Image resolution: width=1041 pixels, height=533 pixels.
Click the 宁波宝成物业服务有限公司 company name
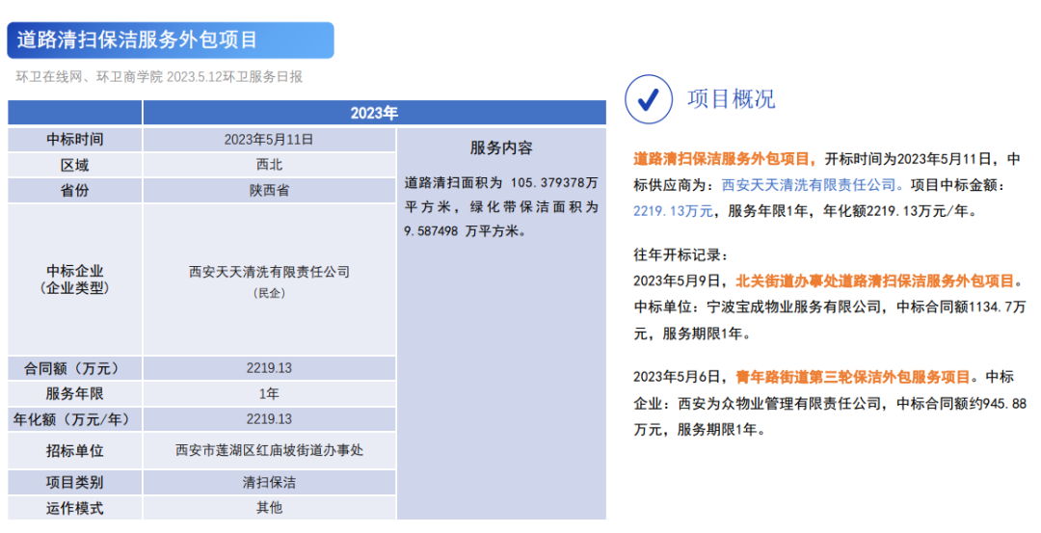point(794,307)
